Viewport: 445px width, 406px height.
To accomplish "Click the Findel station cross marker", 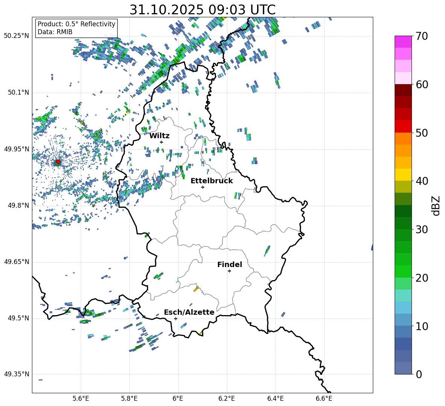I will click(x=229, y=271).
